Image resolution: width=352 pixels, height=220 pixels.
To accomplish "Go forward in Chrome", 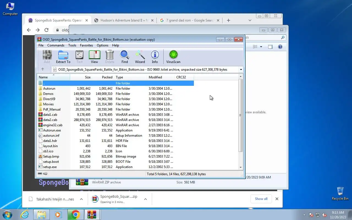I will [38, 30].
